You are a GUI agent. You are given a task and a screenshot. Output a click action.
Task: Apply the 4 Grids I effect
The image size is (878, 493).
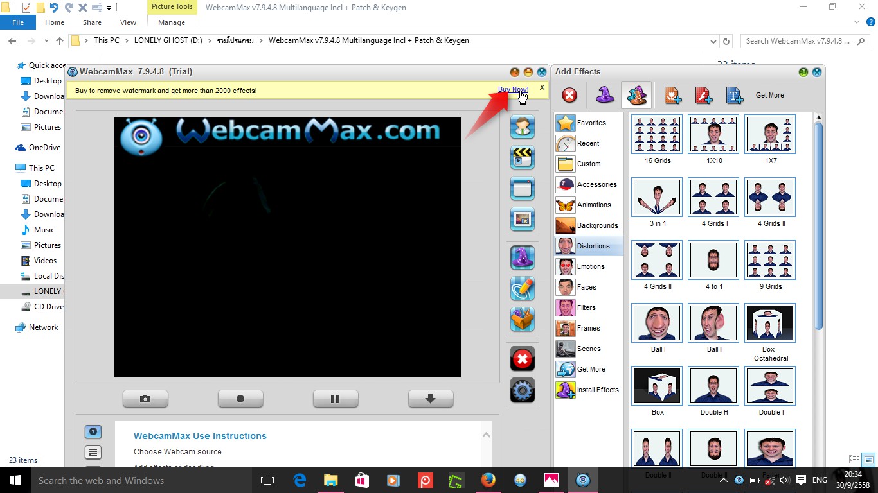(714, 197)
